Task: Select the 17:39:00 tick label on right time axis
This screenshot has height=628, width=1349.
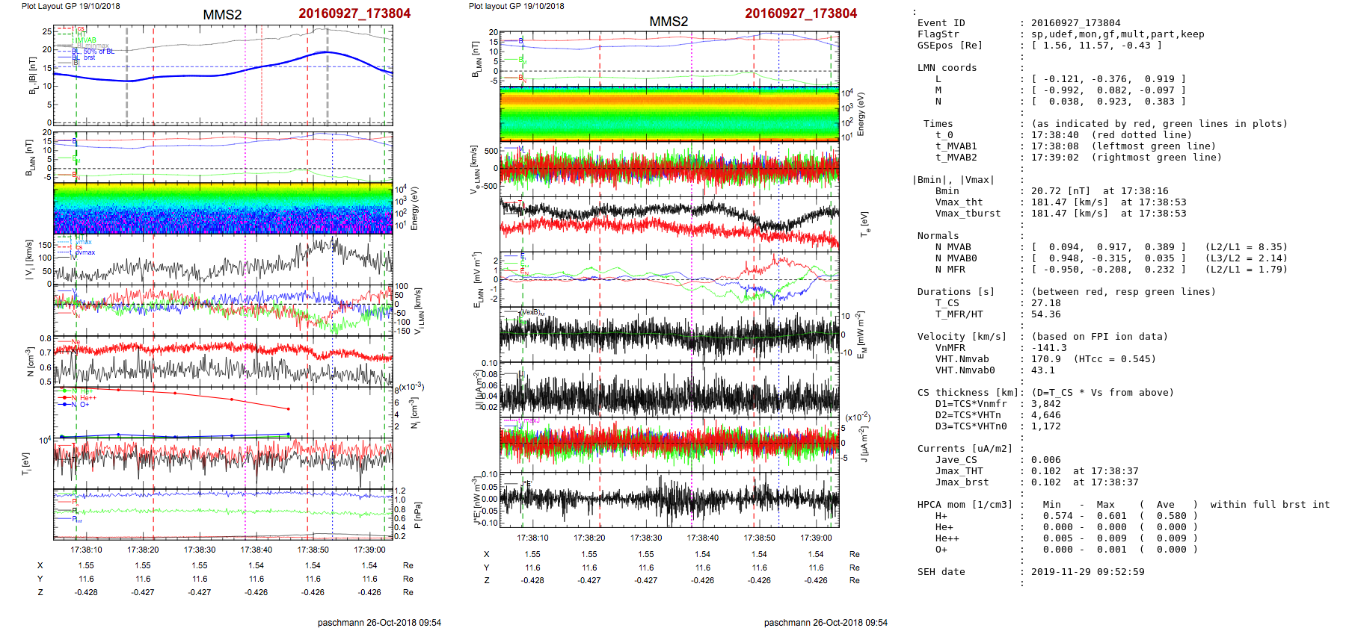Action: pos(816,538)
